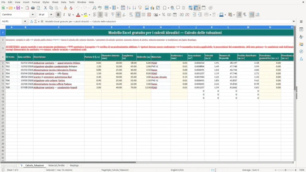The height and width of the screenshot is (172, 306).
Task: Run the spelling check tool
Action: [100, 8]
